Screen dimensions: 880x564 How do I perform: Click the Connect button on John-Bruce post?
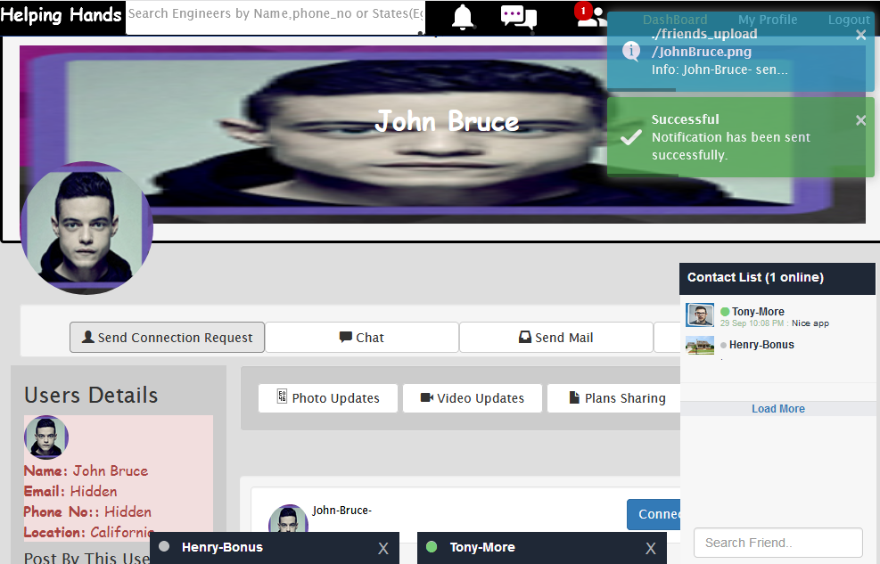pyautogui.click(x=654, y=514)
